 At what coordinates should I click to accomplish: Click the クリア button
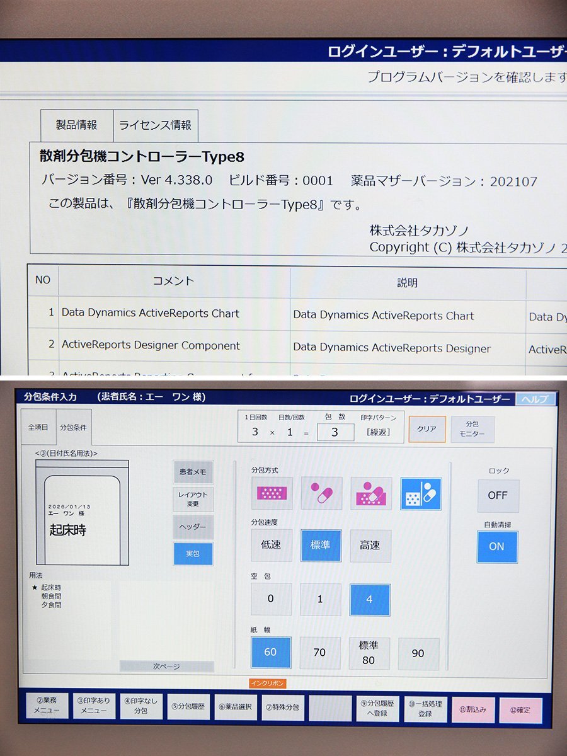[427, 428]
